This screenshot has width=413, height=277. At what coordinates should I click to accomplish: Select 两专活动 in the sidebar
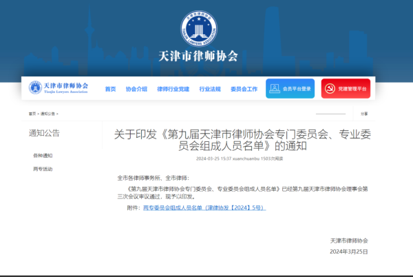pyautogui.click(x=43, y=169)
